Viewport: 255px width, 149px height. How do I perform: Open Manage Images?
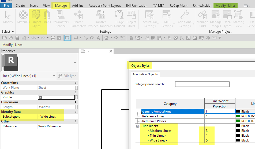[216, 19]
